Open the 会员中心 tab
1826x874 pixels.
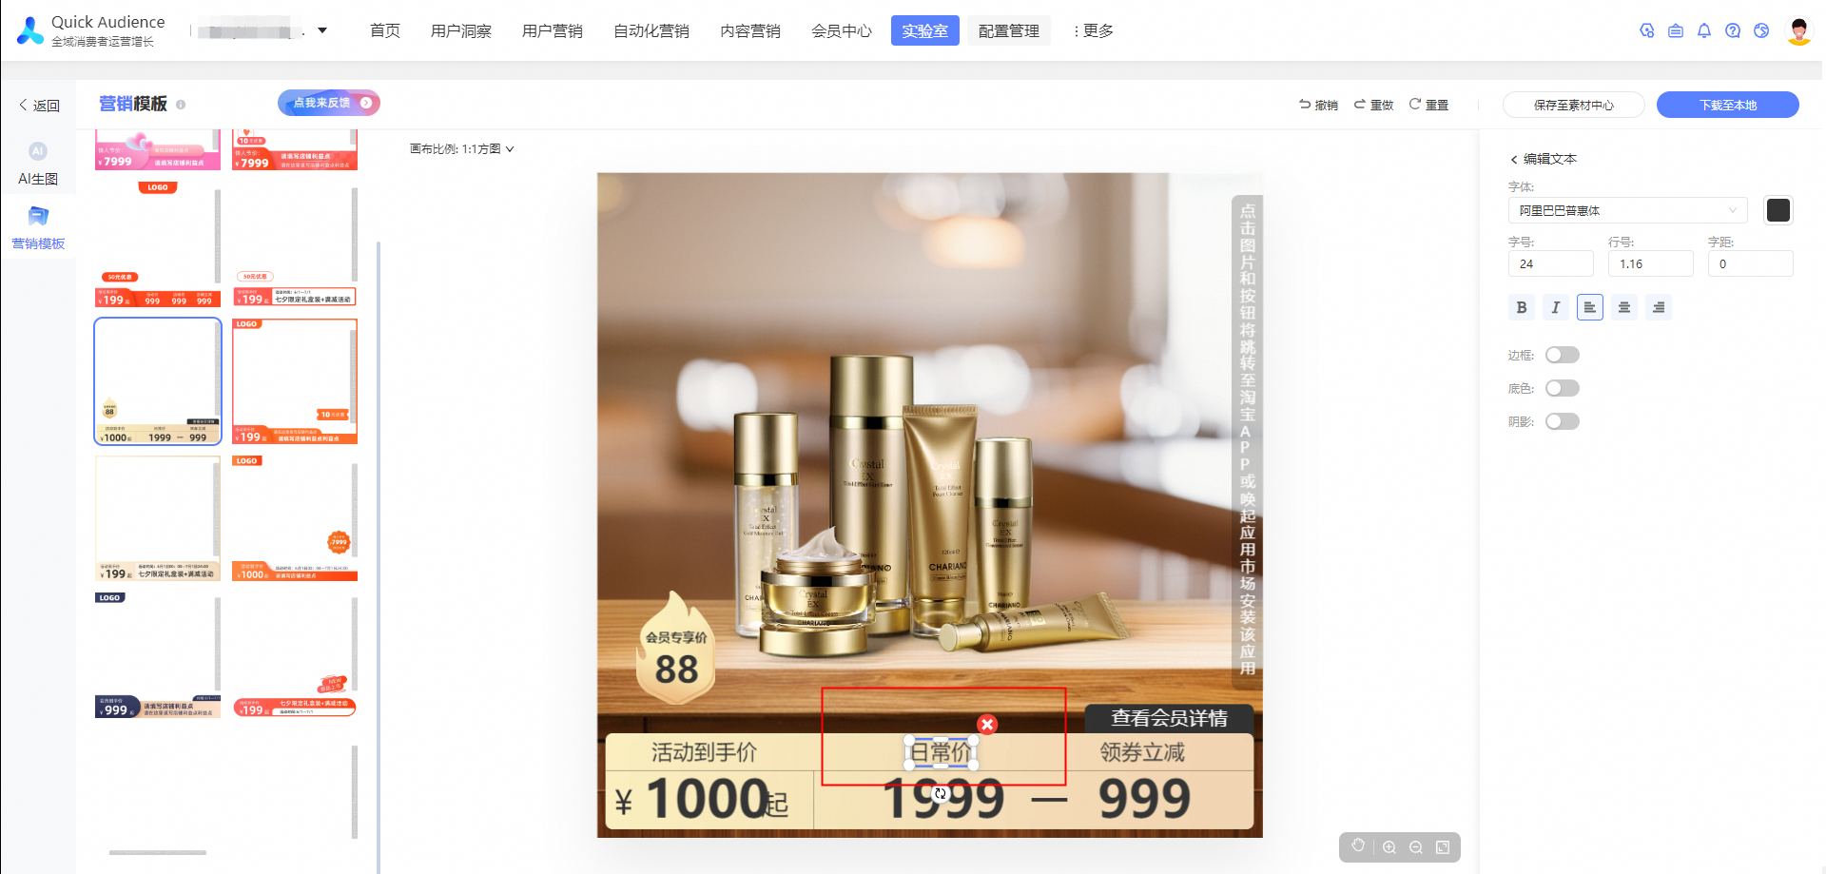tap(842, 30)
